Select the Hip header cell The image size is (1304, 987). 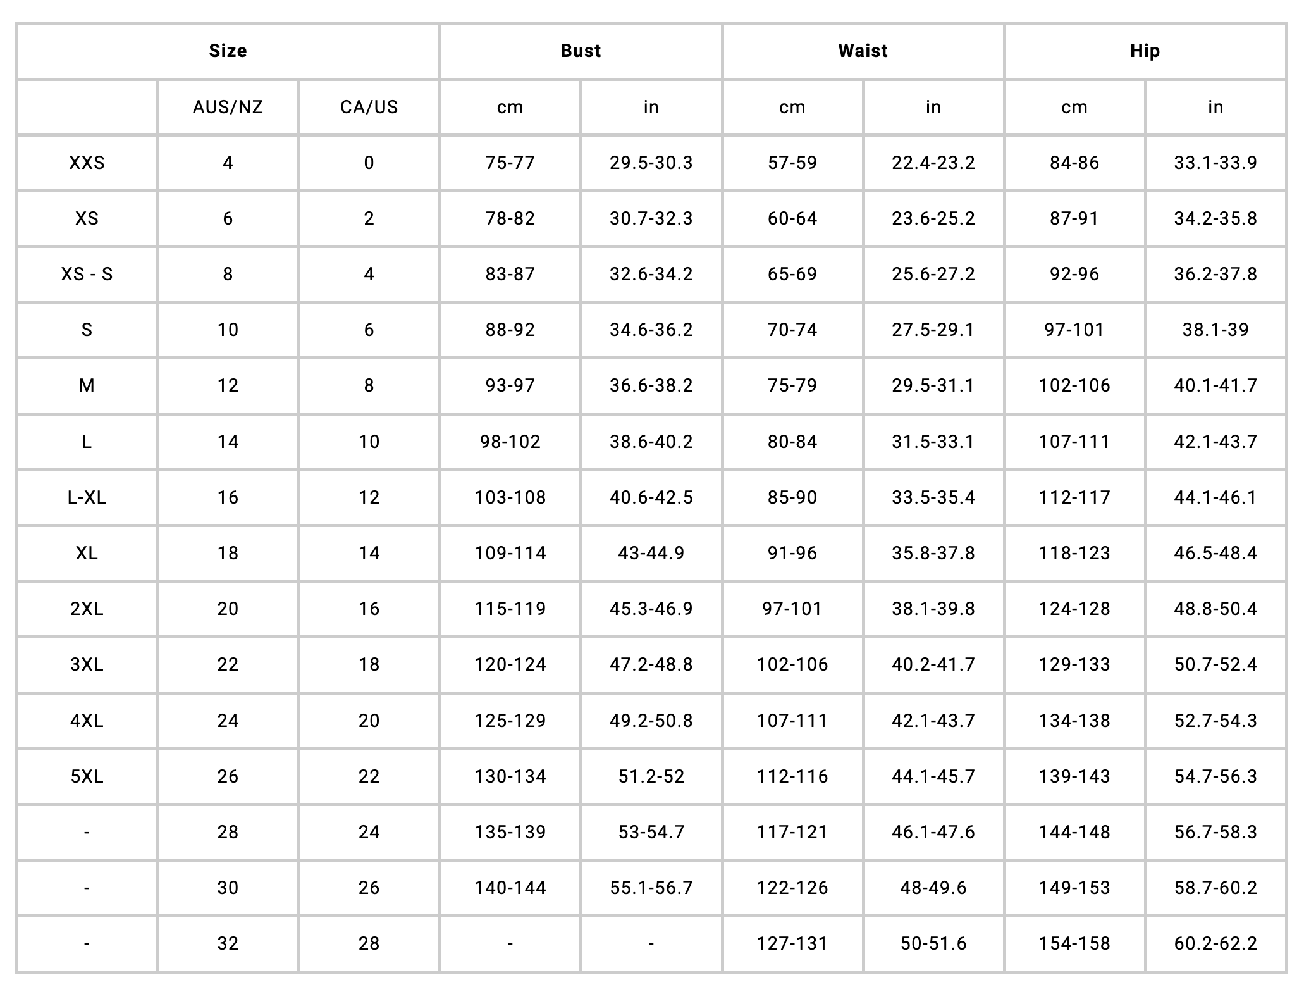click(x=1145, y=51)
